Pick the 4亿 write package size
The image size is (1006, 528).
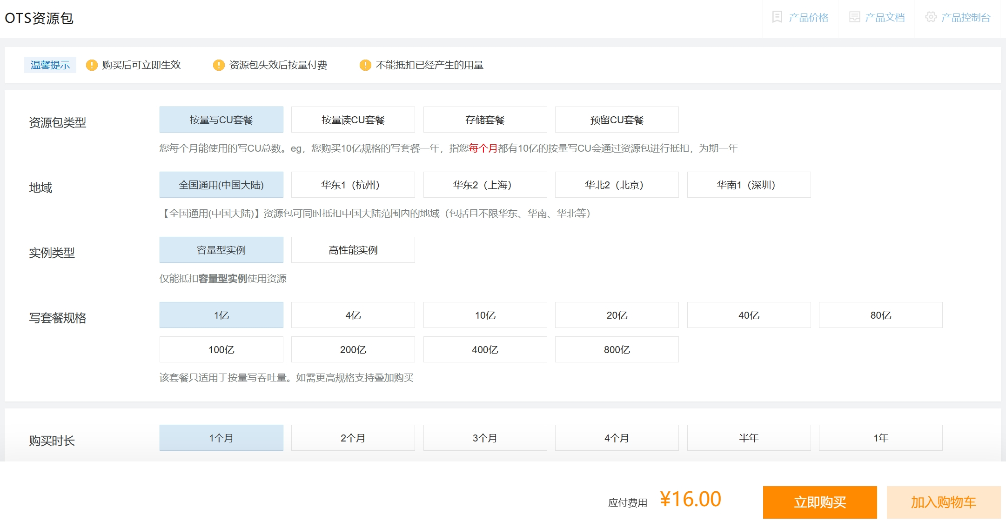[353, 315]
